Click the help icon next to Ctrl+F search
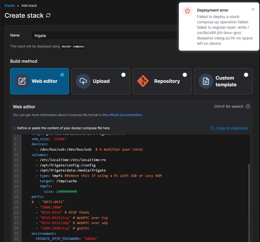The image size is (260, 242). (x=248, y=106)
